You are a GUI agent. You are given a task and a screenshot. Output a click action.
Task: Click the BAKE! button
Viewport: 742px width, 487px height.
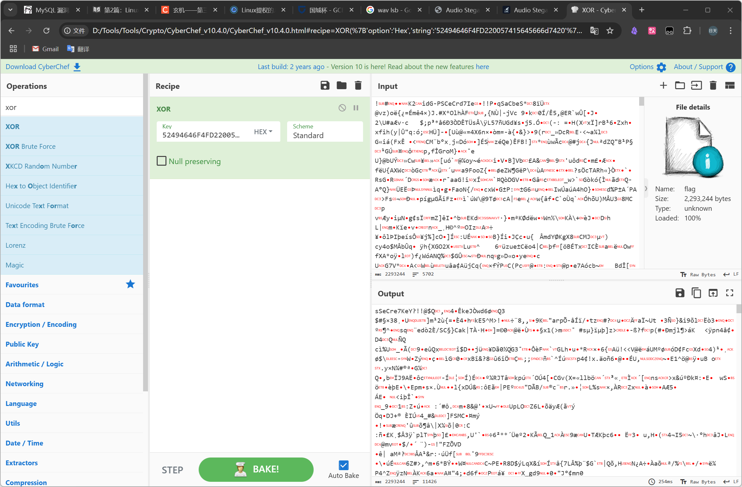[x=256, y=469]
